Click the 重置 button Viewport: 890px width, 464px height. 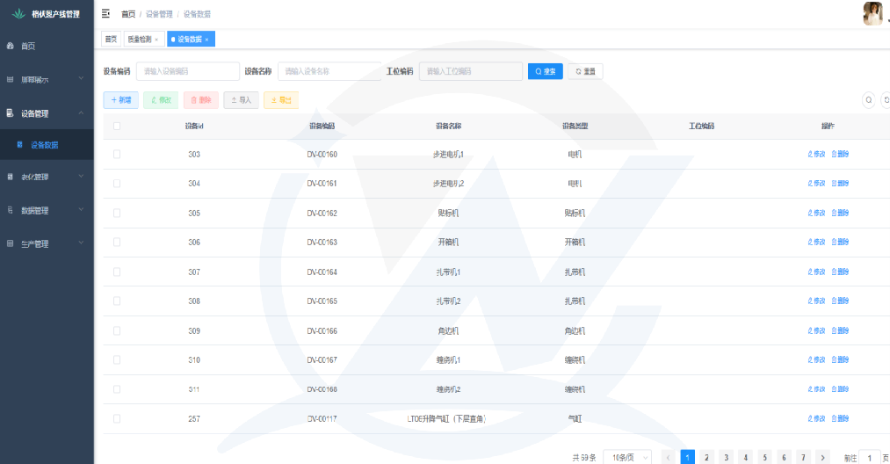585,71
